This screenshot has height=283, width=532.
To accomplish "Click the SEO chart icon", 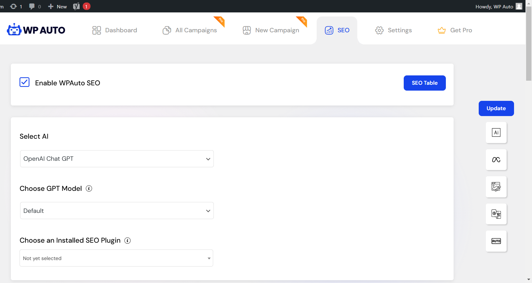I will [x=329, y=30].
